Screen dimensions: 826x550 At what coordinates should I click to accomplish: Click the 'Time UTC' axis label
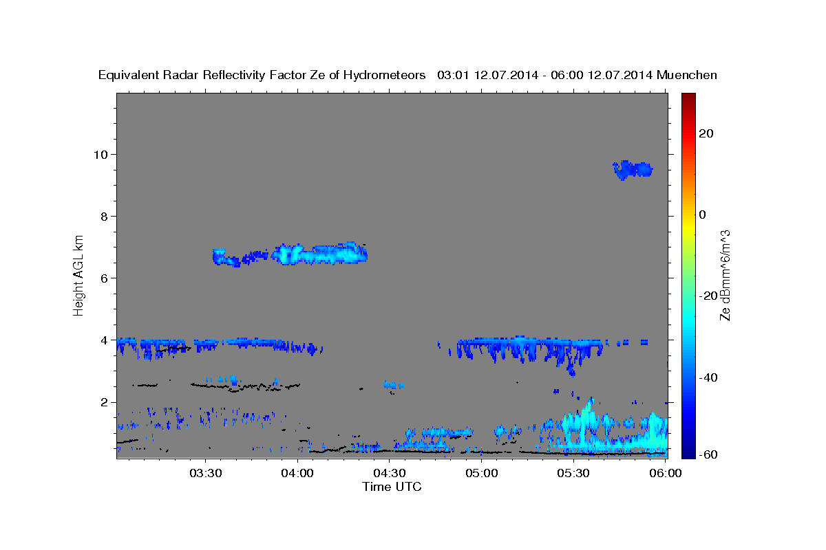pos(392,487)
